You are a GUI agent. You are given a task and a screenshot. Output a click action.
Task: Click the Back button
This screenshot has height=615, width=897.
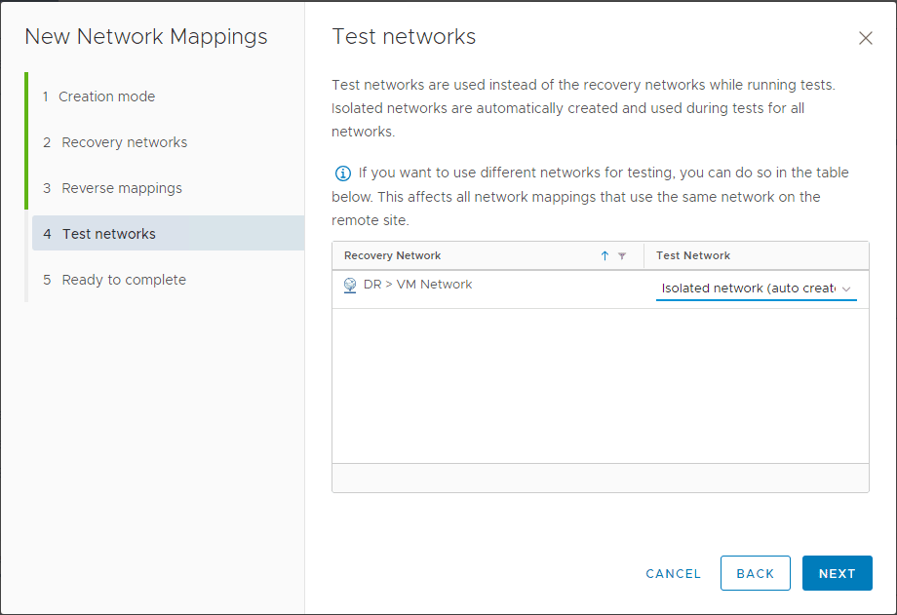[755, 573]
